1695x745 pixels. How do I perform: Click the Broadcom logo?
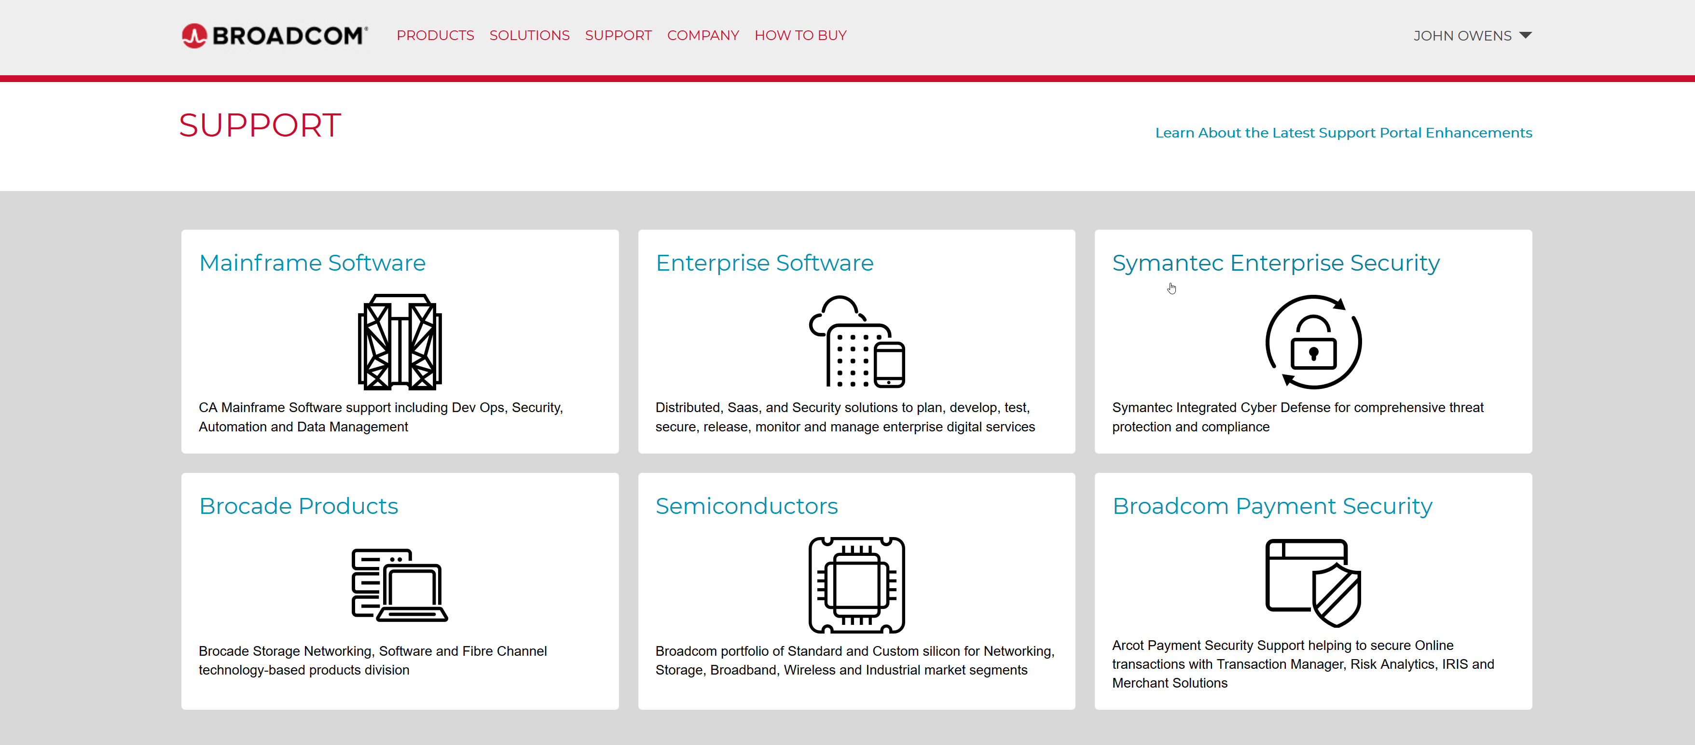[x=275, y=36]
